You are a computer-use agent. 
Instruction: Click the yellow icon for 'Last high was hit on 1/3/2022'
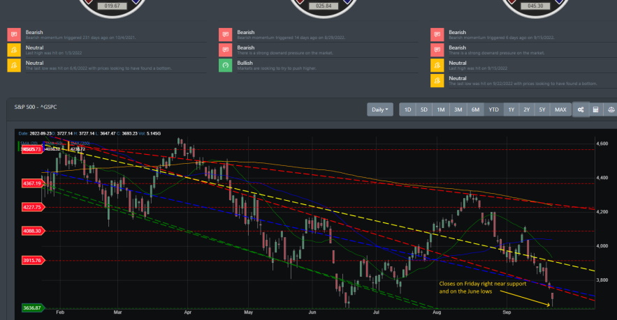(14, 50)
